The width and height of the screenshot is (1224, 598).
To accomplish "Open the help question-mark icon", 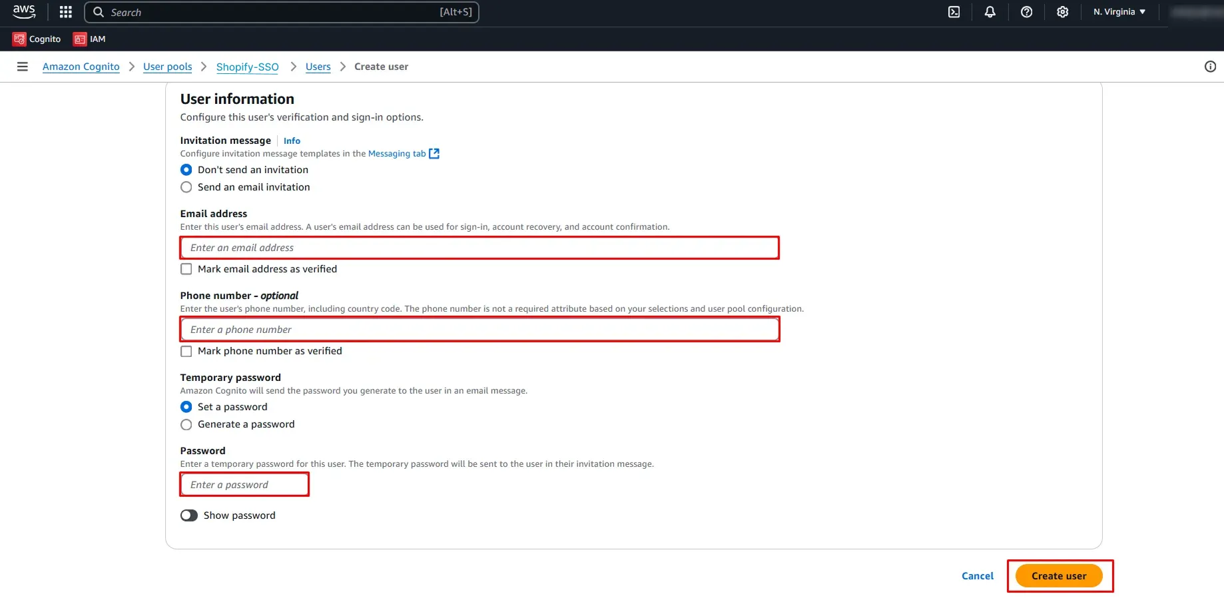I will click(1026, 12).
